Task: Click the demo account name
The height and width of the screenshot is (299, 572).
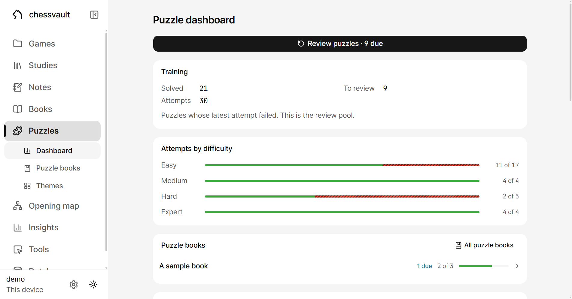Action: click(x=16, y=279)
